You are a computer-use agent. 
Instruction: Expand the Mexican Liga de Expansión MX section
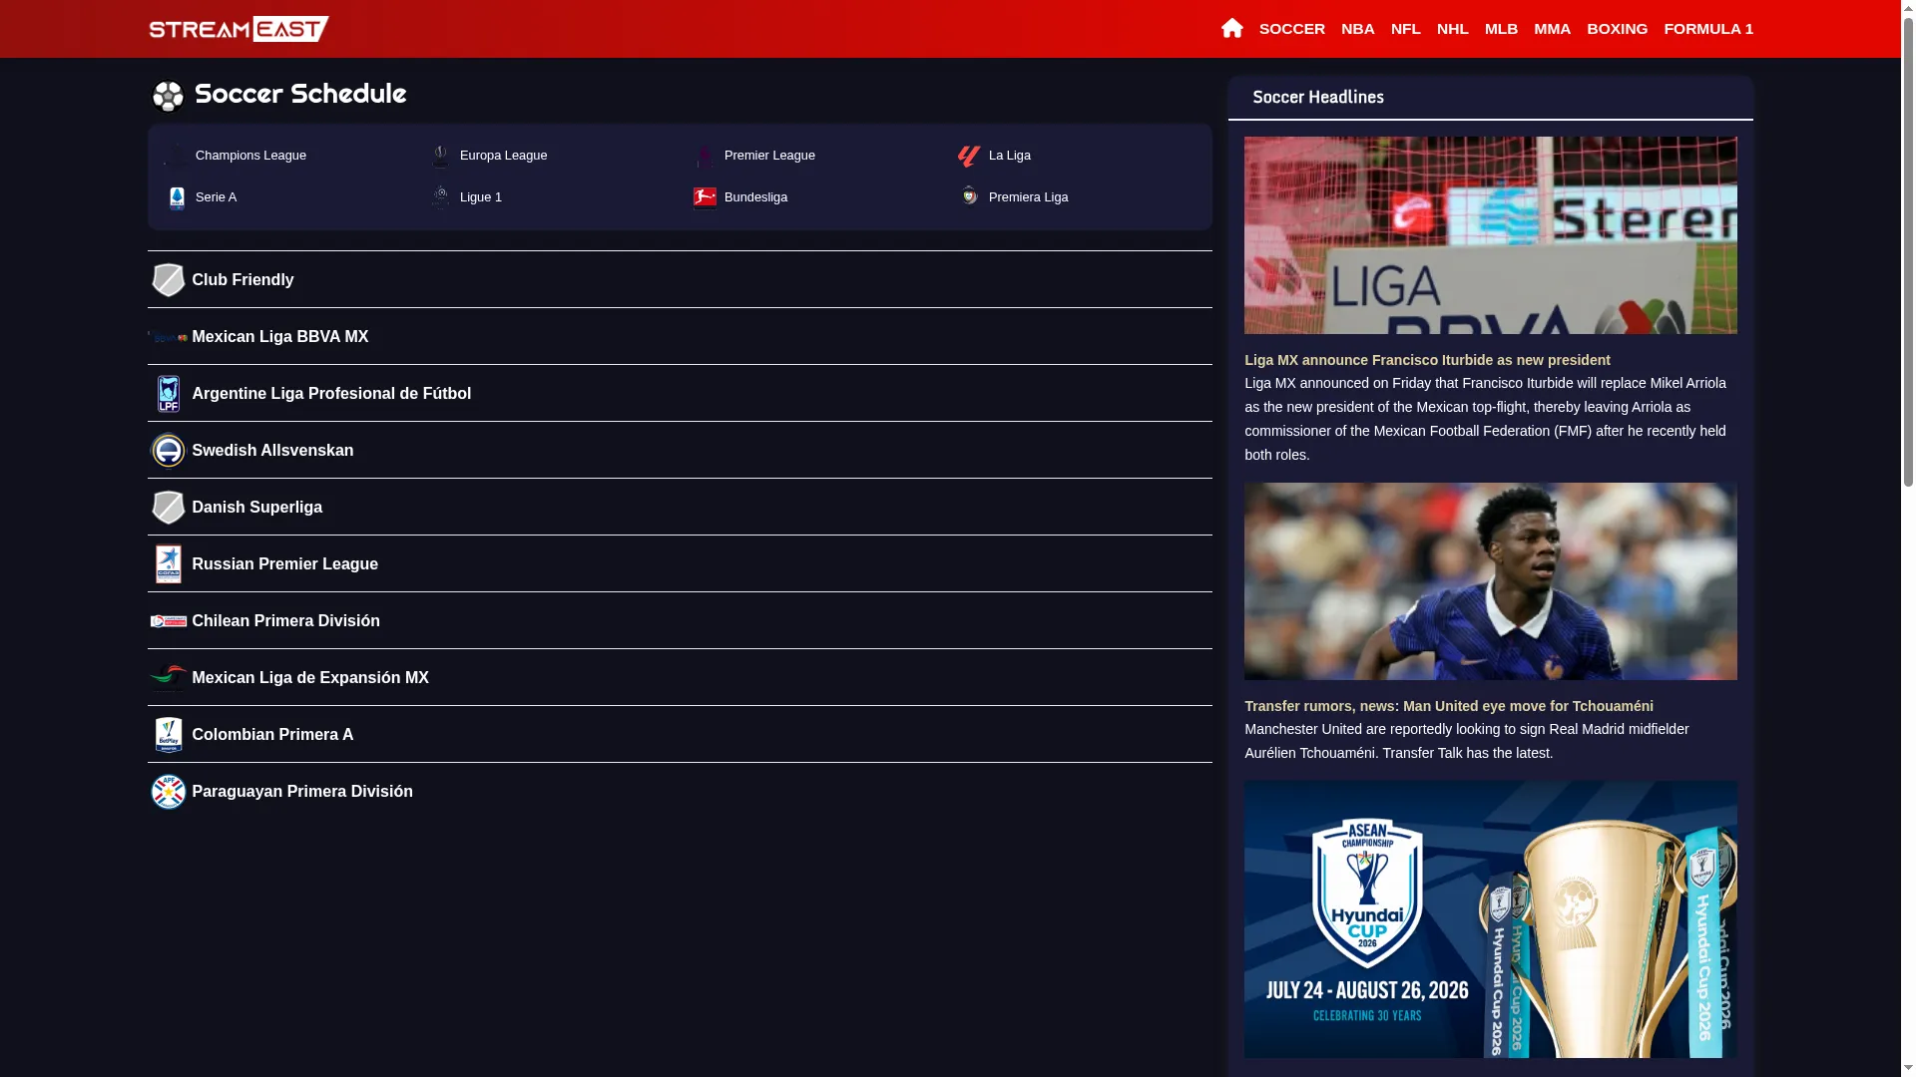pos(680,678)
